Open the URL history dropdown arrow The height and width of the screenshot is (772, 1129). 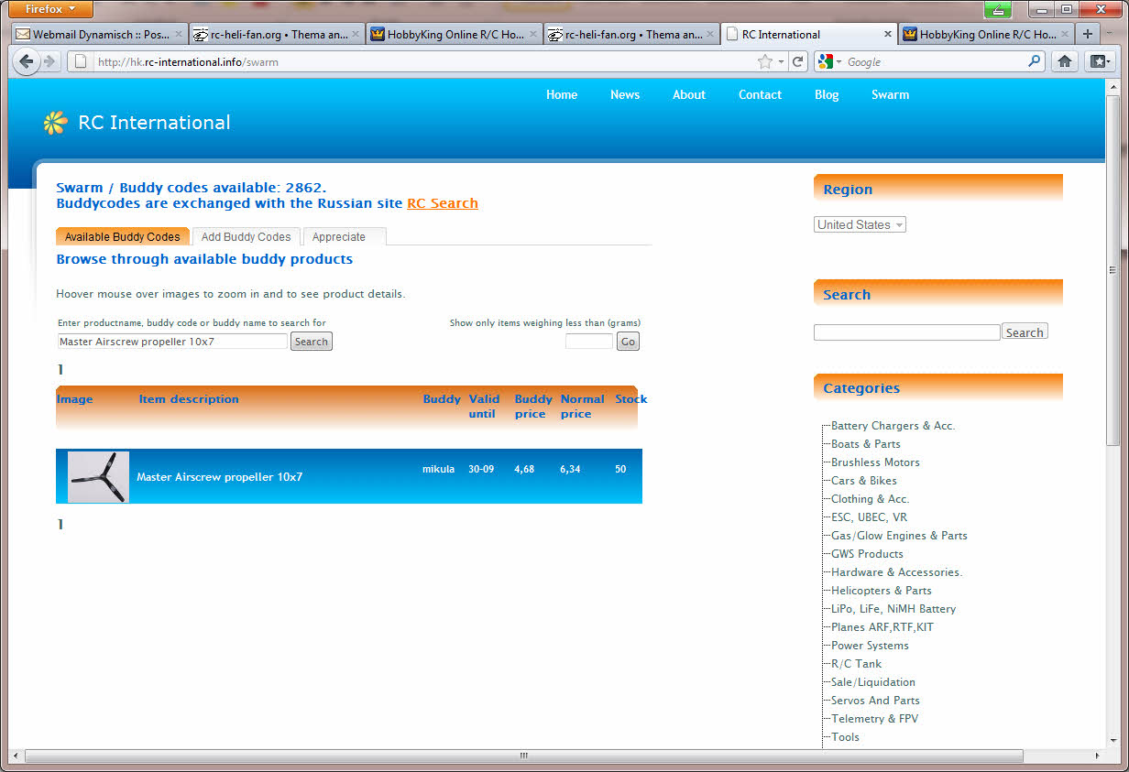781,62
